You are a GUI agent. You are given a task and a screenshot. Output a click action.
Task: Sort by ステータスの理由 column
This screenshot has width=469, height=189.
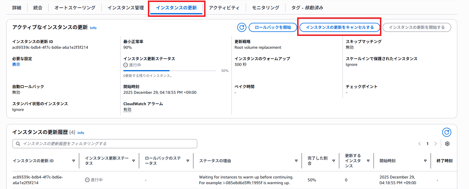tap(296, 161)
